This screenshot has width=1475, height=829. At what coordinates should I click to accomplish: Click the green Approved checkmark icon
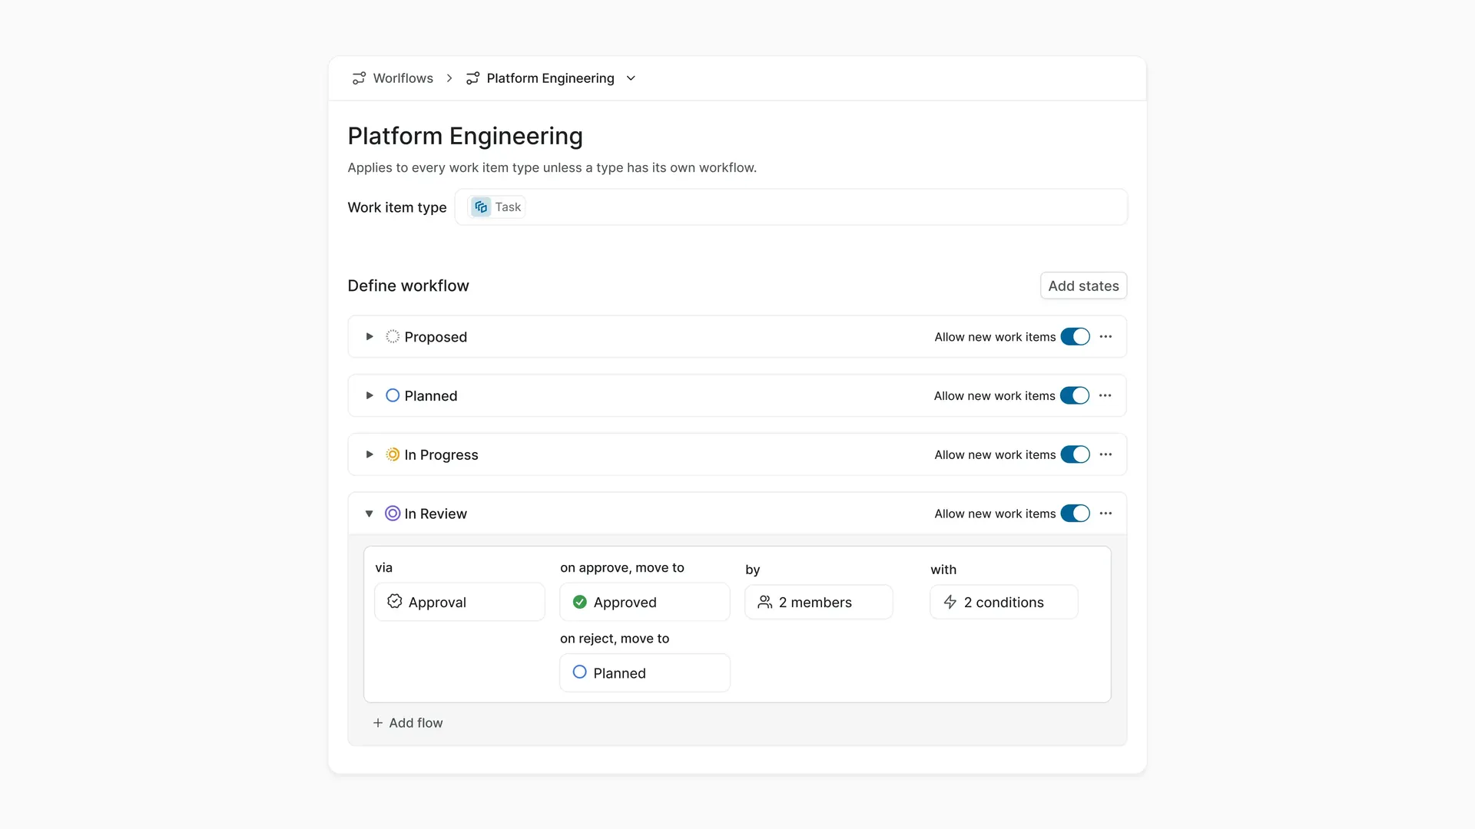(580, 602)
